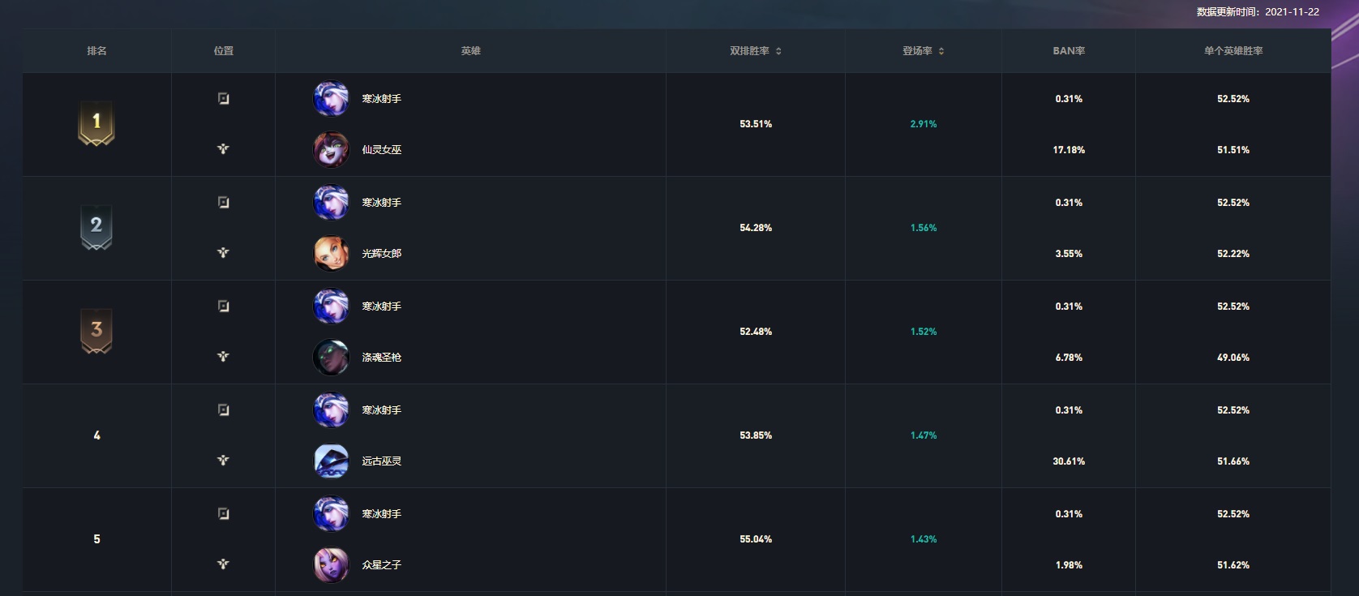Click the 英雄 column header

coord(470,51)
